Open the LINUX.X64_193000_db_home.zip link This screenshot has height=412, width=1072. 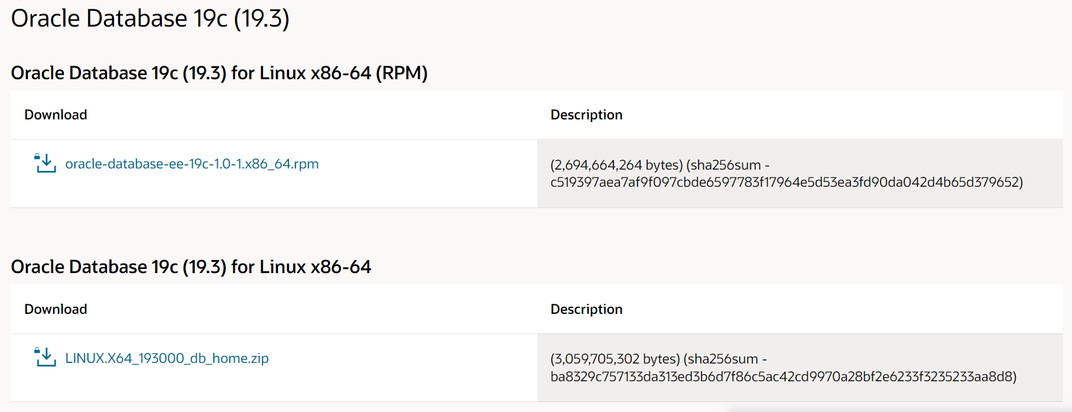point(167,358)
